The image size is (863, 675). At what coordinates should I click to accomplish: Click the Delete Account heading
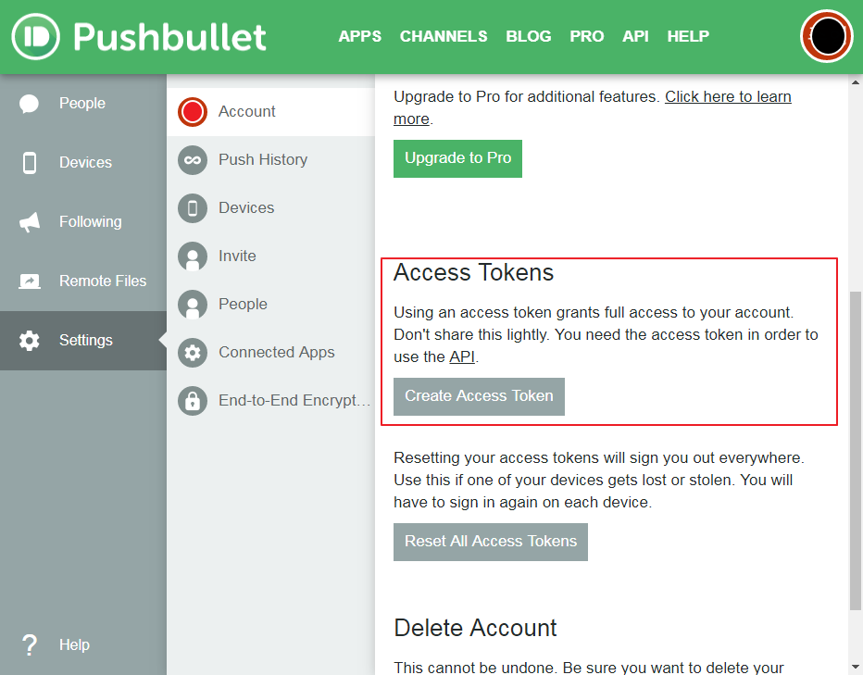(x=475, y=628)
